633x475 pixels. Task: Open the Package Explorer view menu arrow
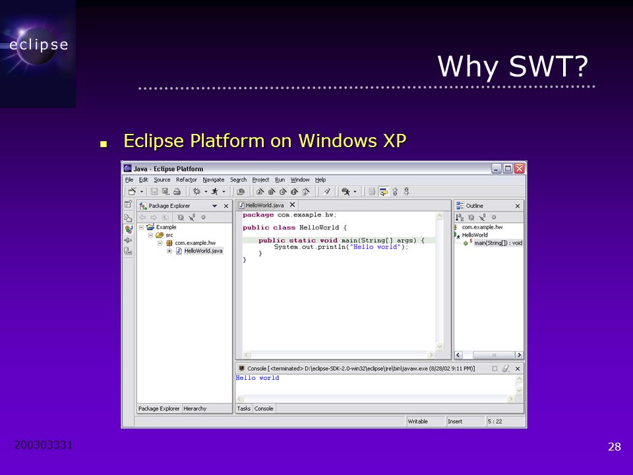pyautogui.click(x=215, y=206)
